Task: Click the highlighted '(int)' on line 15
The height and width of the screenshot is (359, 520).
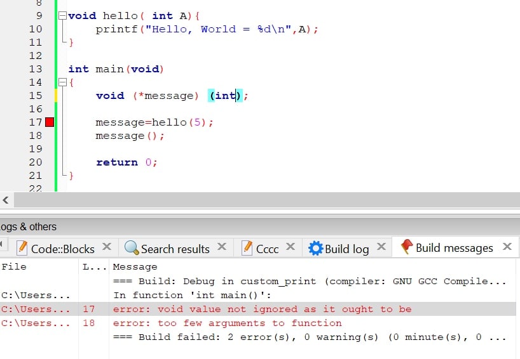Action: (225, 96)
